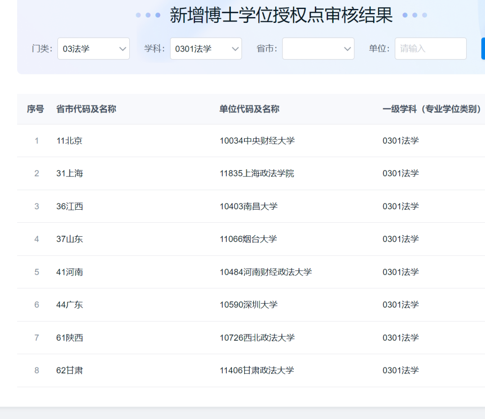Choose the 11066烟台大学 entry

[248, 239]
